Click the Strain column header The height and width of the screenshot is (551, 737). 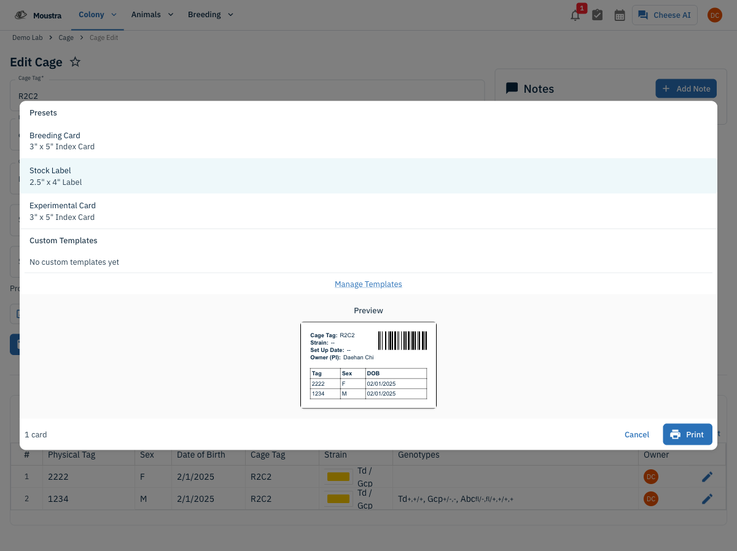click(335, 455)
